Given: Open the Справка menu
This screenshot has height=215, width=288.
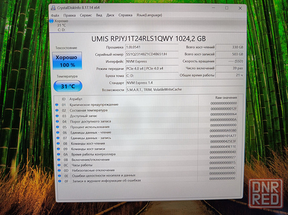Looking at the screenshot, I should (125, 15).
